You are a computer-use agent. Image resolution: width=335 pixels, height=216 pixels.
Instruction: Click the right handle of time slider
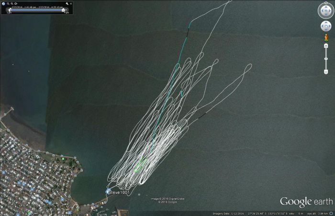[63, 10]
